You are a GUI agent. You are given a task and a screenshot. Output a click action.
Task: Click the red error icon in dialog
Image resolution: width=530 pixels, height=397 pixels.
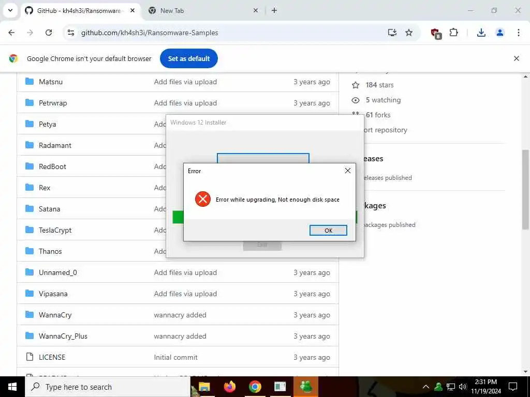click(203, 199)
